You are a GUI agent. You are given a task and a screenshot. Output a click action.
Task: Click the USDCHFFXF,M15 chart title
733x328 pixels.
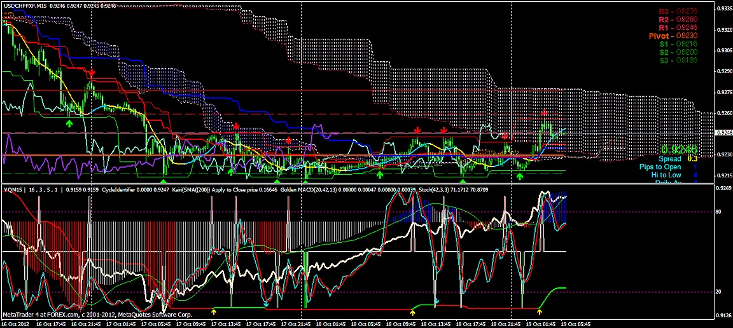(24, 6)
